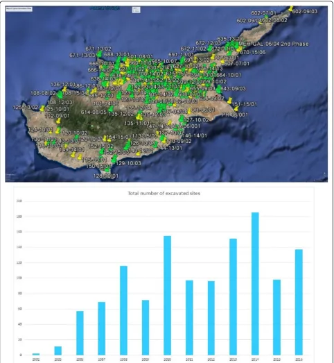Viewport: 334px width, 363px height.
Task: Click the yellow pin below 112-09/01
Action: click(58, 121)
